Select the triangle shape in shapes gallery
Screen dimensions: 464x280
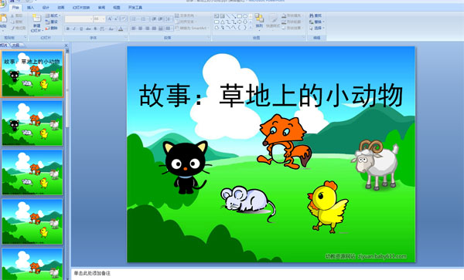pos(222,22)
